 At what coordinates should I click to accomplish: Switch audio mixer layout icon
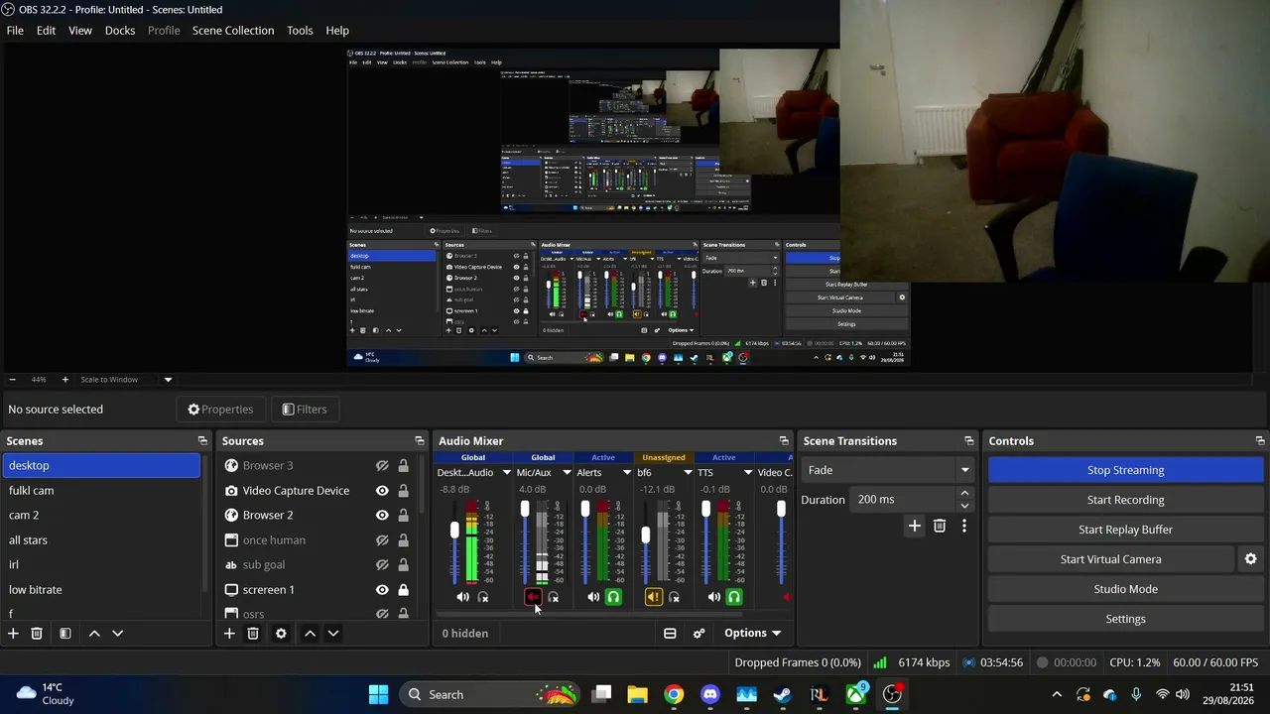tap(670, 633)
